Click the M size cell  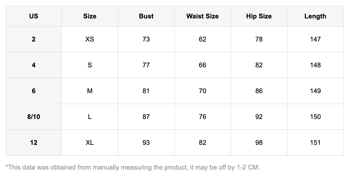90,91
